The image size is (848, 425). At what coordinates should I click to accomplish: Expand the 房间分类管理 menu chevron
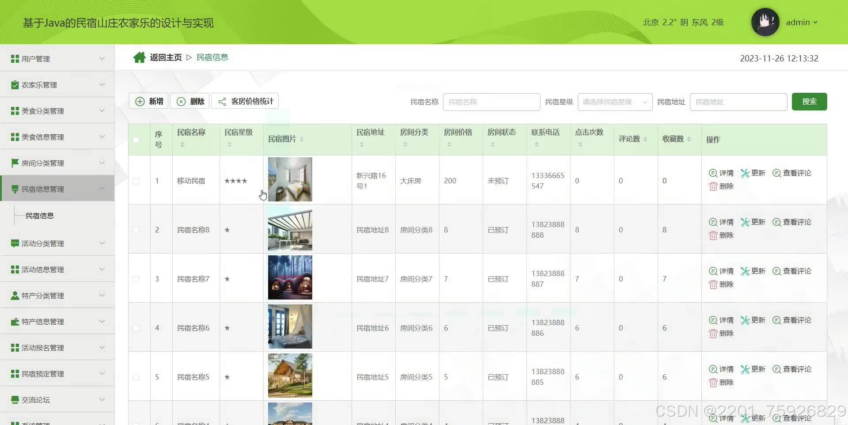coord(102,163)
